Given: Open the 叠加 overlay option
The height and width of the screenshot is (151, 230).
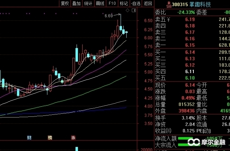Looking at the screenshot, I should coord(77,3).
